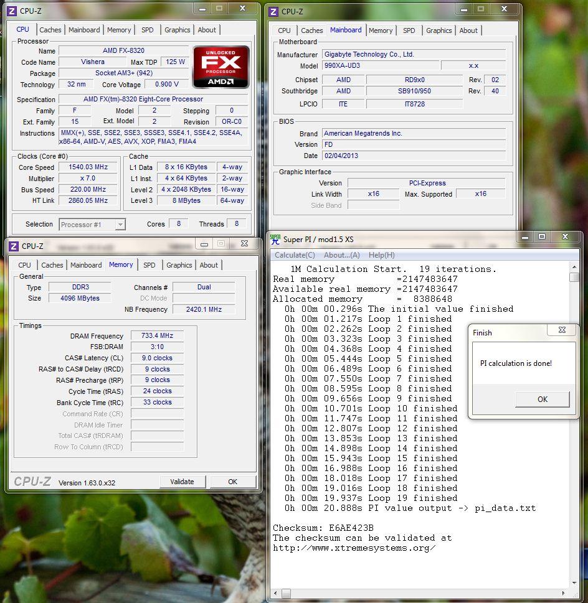The width and height of the screenshot is (588, 603).
Task: Select SPD tab in the Mainboard window
Action: pyautogui.click(x=409, y=30)
